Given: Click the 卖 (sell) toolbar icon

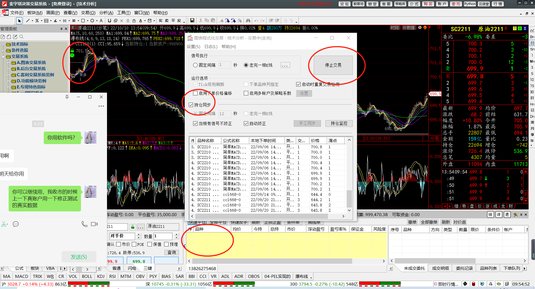Looking at the screenshot, I should tap(167, 21).
